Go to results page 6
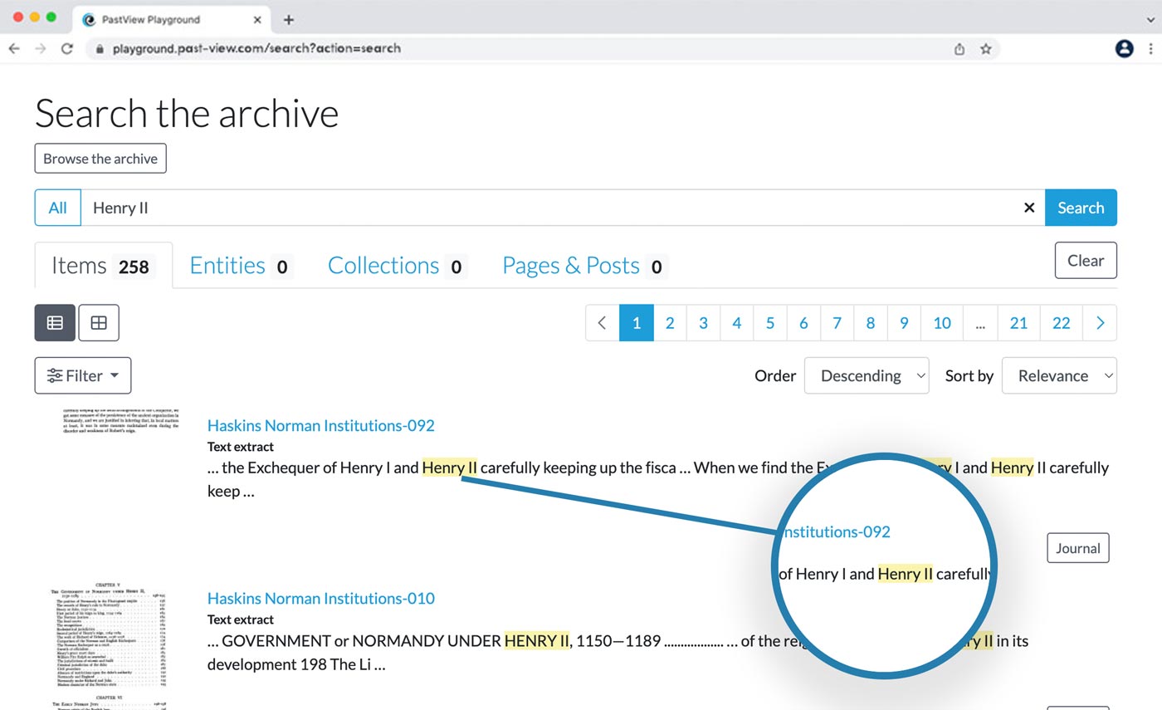Screen dimensions: 1162x710 click(803, 323)
